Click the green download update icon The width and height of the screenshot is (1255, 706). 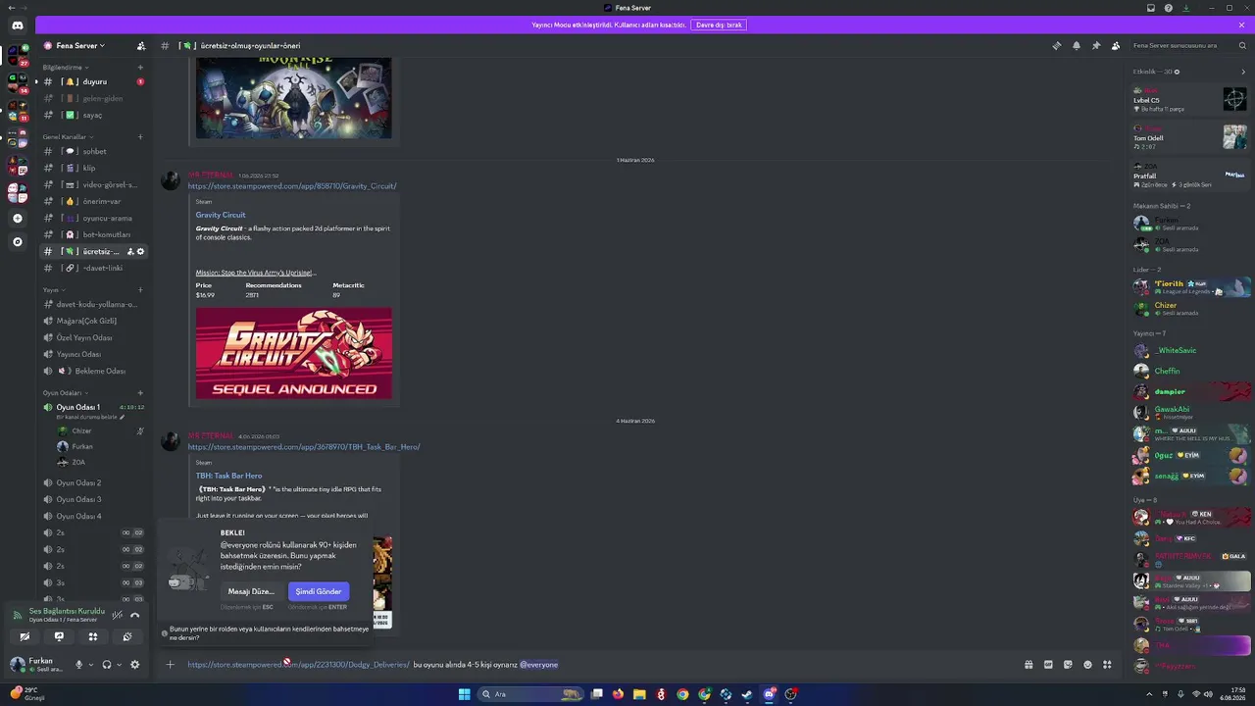point(1186,8)
